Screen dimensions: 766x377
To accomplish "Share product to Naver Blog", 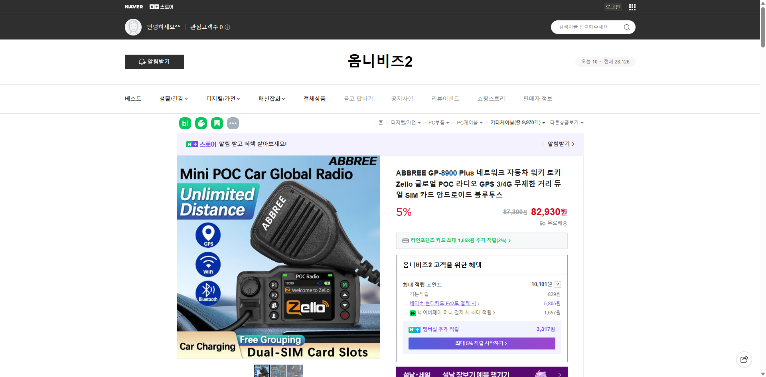I will click(185, 123).
